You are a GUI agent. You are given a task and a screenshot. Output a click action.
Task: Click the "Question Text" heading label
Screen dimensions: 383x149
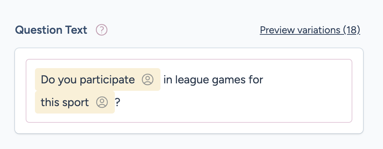51,30
